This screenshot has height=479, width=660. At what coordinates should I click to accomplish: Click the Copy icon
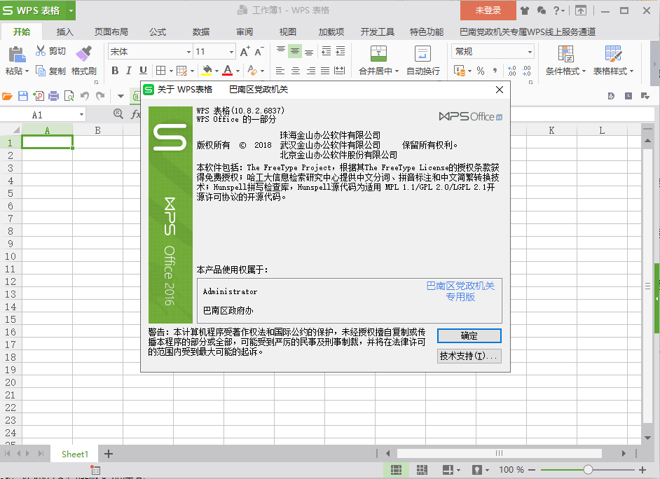(41, 71)
